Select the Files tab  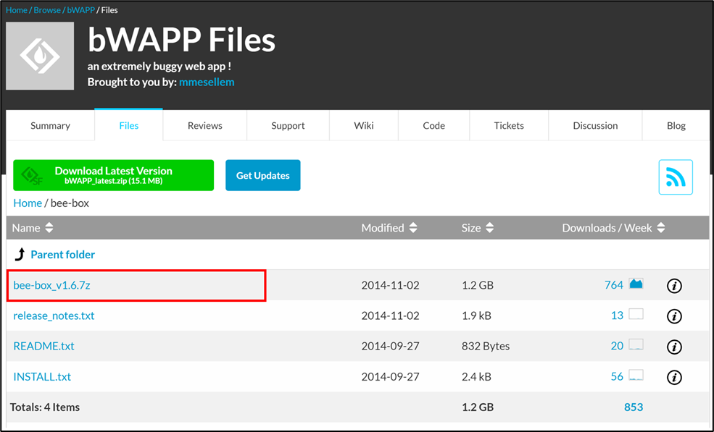tap(129, 125)
